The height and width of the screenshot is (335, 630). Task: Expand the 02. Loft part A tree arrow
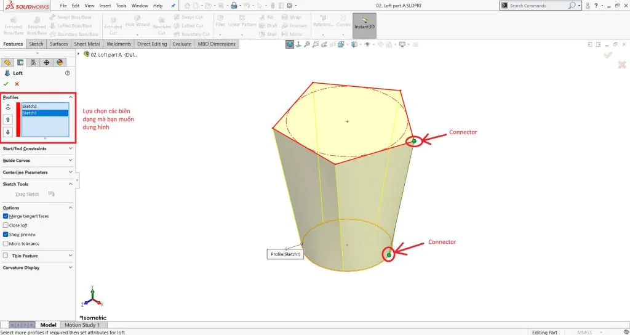click(78, 54)
